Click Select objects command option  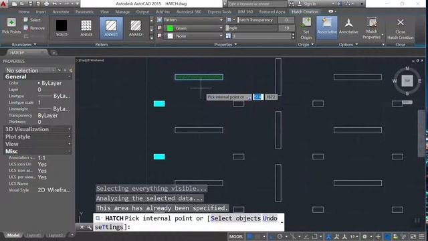(235, 218)
